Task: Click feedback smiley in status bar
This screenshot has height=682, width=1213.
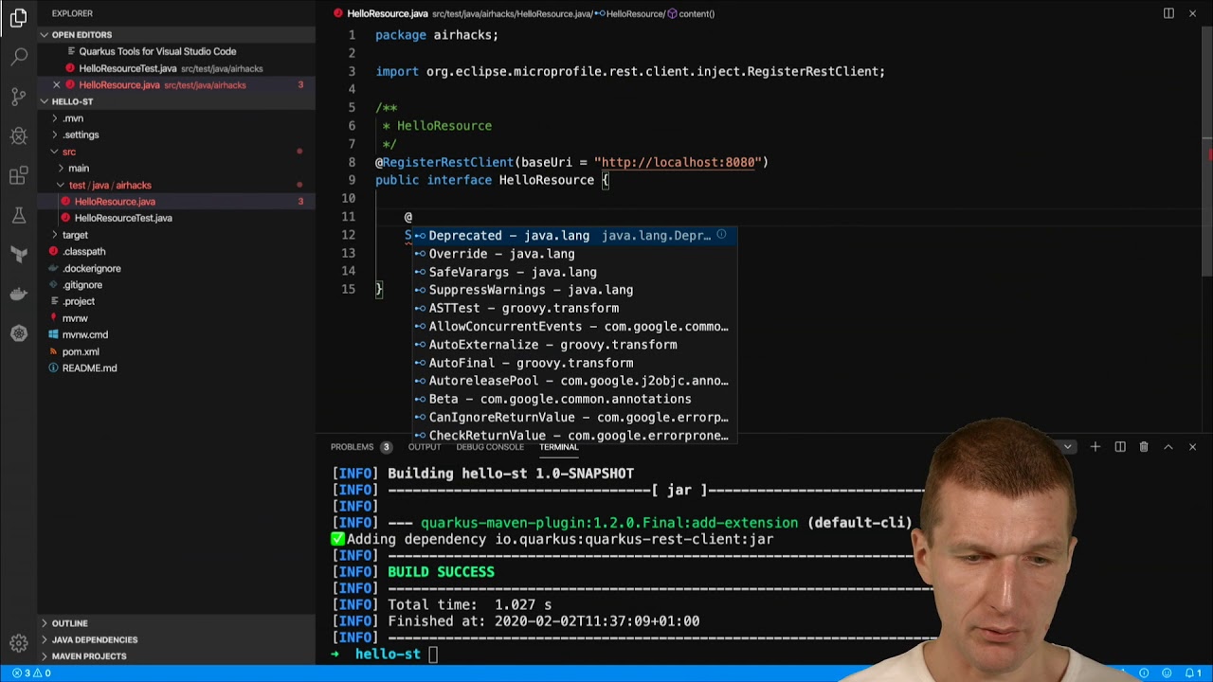Action: pos(1168,673)
